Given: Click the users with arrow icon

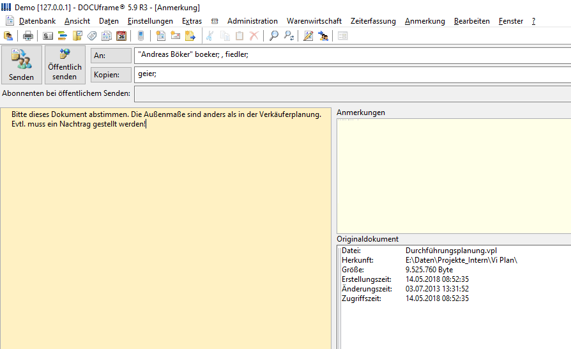Looking at the screenshot, I should coord(323,36).
